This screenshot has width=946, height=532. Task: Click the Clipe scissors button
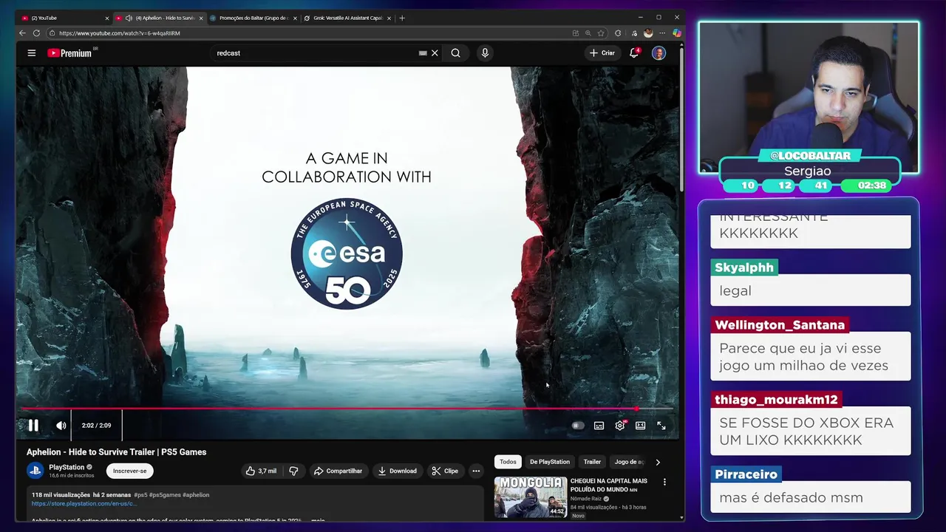pos(445,471)
